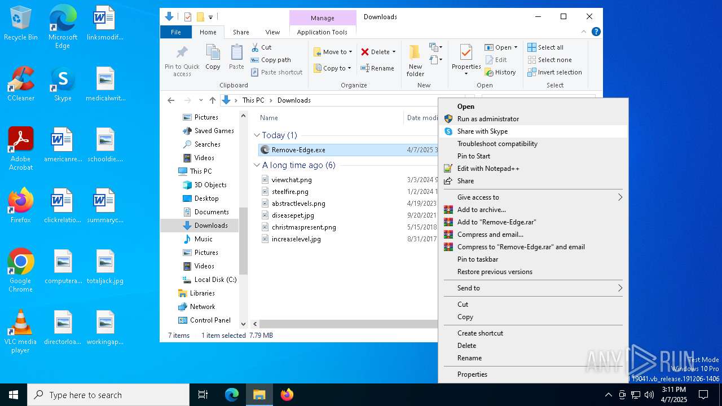Collapse the A long time ago group
This screenshot has width=722, height=406.
tap(257, 165)
